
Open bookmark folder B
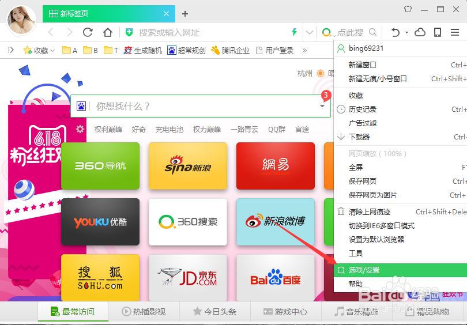(x=91, y=50)
